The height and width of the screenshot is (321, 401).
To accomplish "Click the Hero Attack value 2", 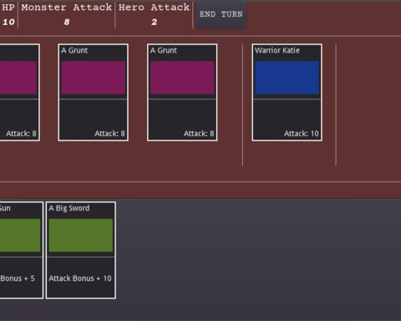I will pyautogui.click(x=155, y=22).
